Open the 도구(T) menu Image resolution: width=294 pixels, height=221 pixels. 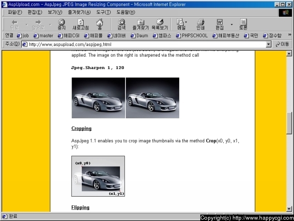click(103, 12)
